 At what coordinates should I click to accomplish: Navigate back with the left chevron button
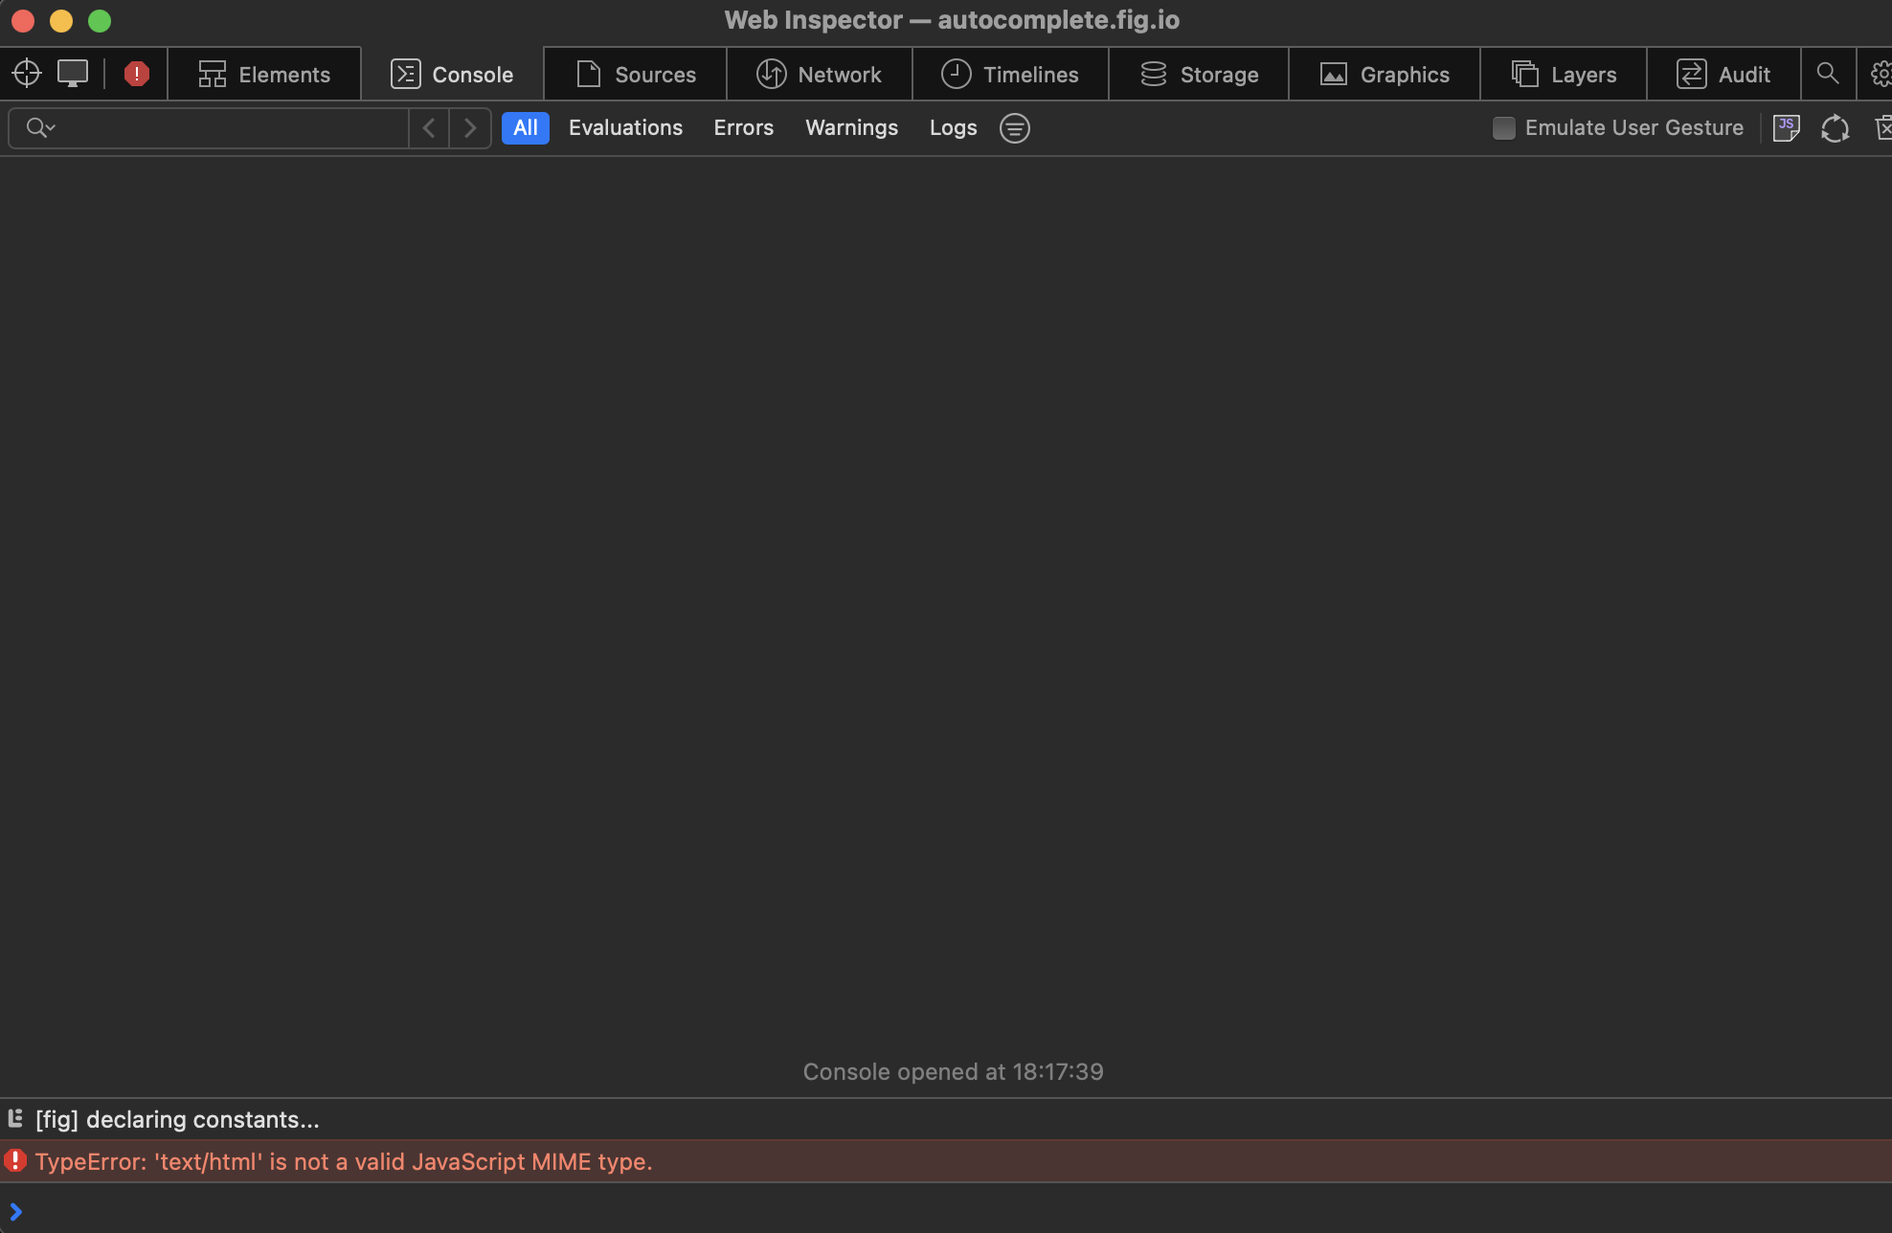(428, 127)
